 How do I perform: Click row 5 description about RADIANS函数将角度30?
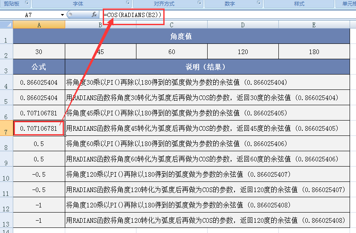coord(207,98)
